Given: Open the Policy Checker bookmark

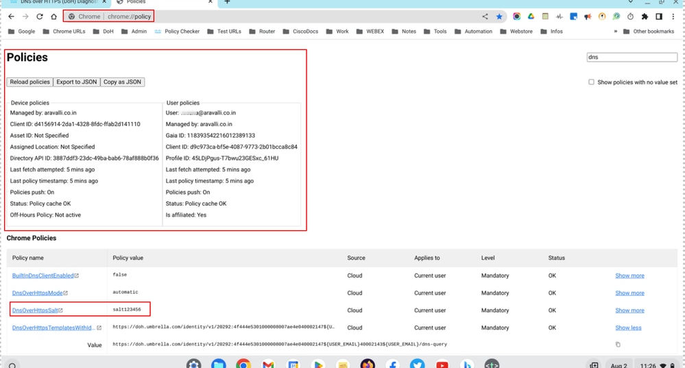Looking at the screenshot, I should (178, 32).
